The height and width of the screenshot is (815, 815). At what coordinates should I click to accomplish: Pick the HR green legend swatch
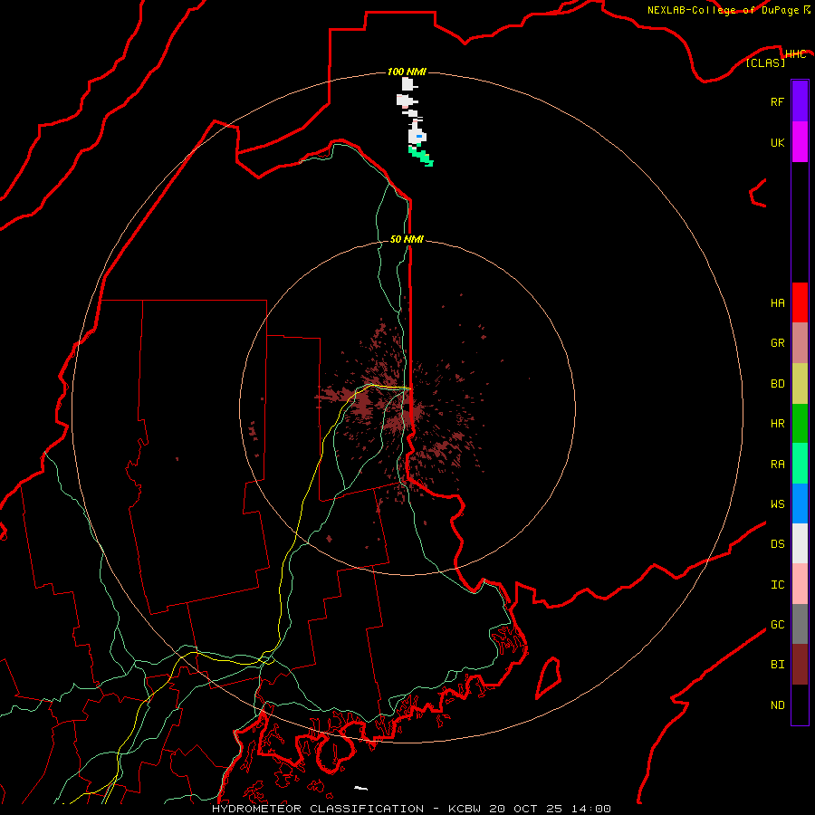[800, 424]
